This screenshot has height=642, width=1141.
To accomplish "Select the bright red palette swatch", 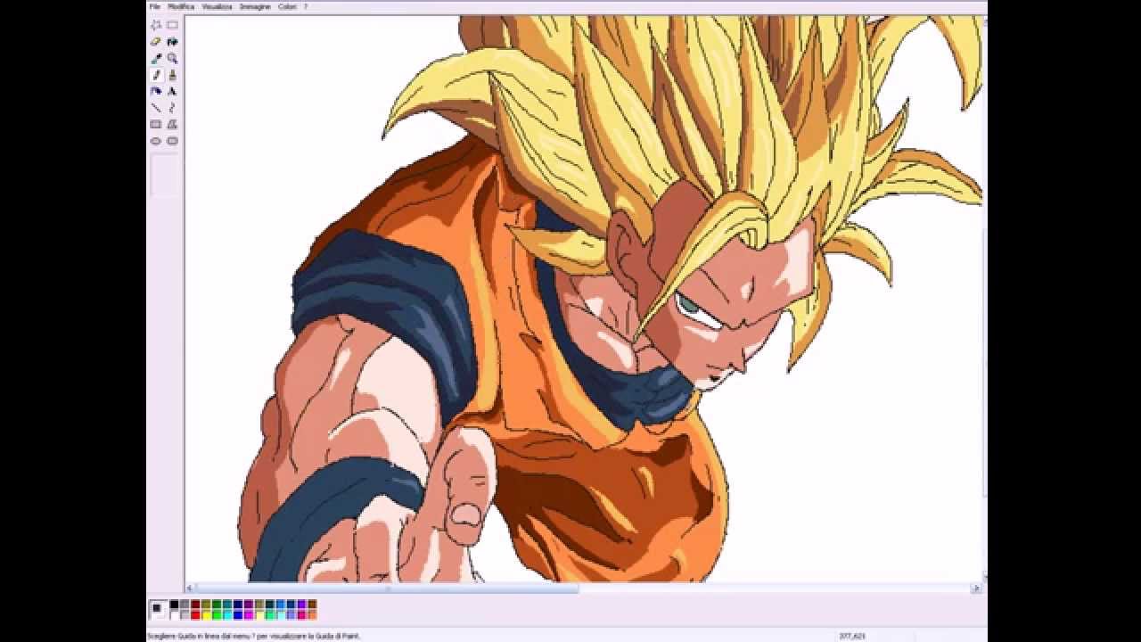I will coord(195,615).
